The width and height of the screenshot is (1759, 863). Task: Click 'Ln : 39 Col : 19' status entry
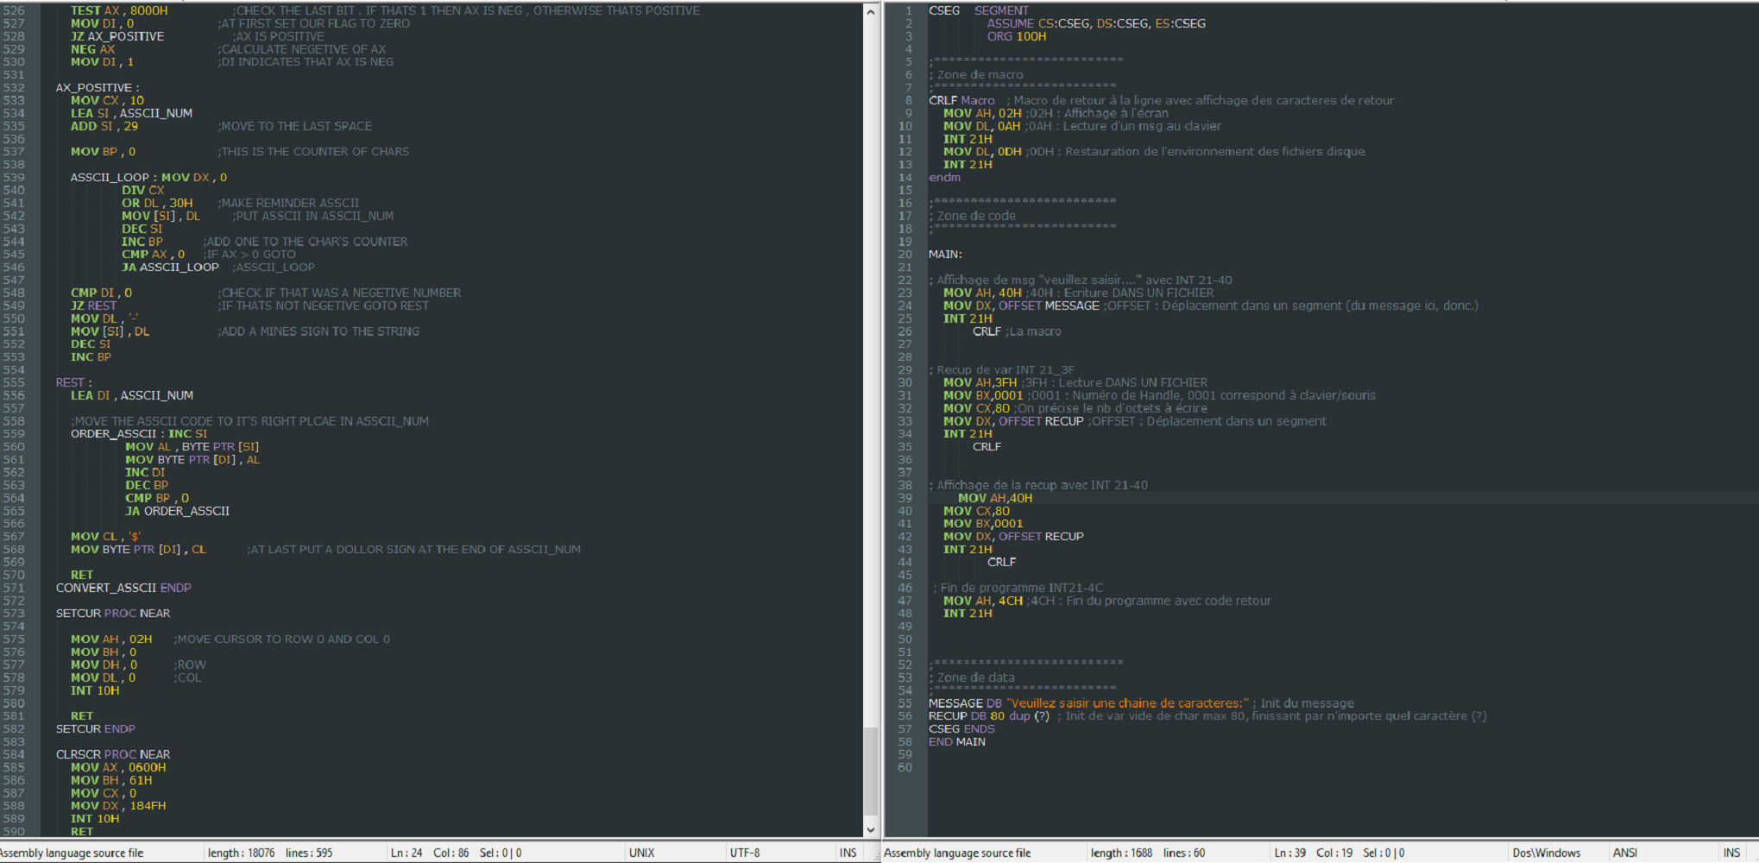tap(1313, 853)
